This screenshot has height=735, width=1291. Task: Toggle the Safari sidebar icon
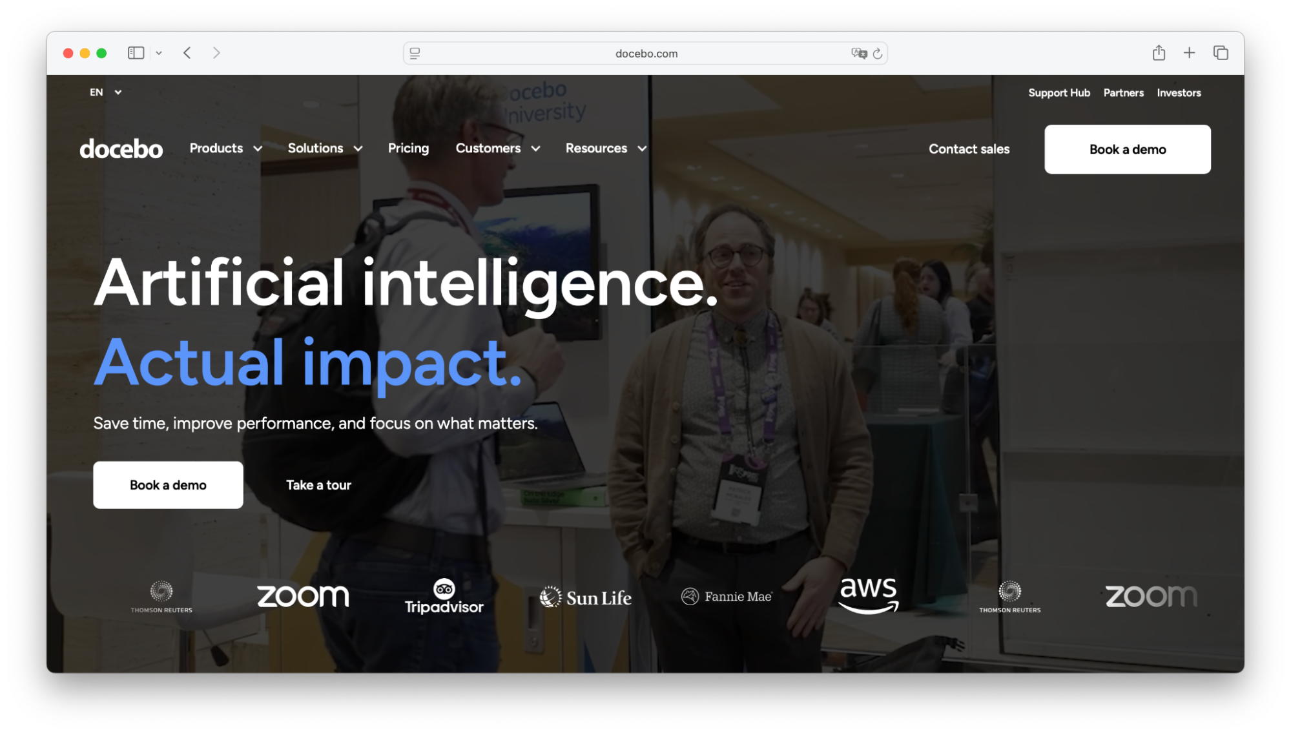point(136,53)
